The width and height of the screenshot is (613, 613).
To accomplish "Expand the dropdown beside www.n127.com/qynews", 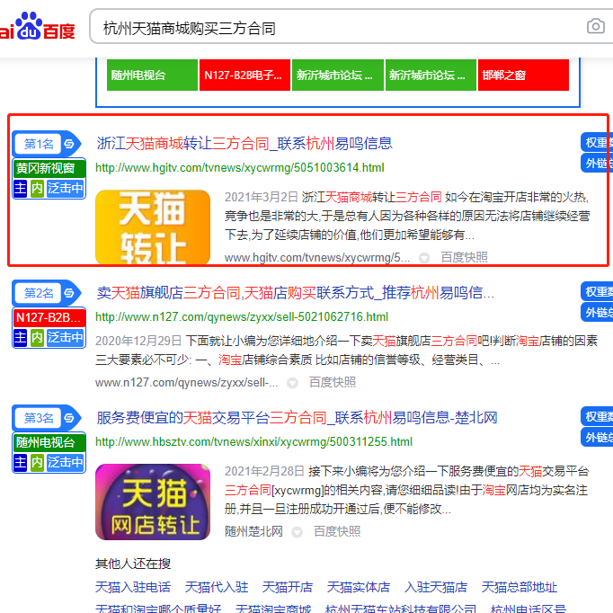I will [x=292, y=383].
